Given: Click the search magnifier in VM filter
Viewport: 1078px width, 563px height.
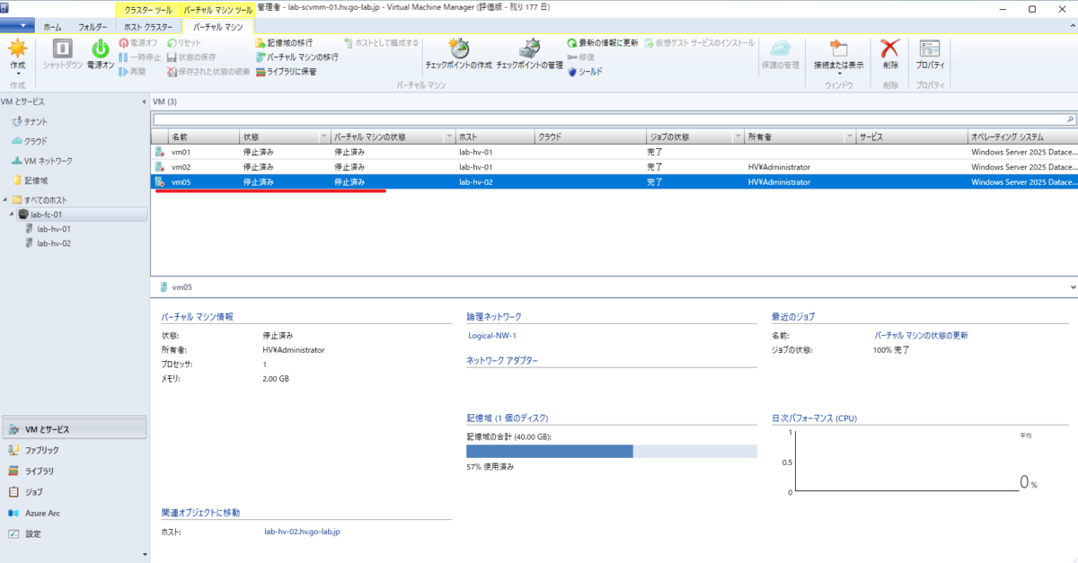Looking at the screenshot, I should (1070, 119).
